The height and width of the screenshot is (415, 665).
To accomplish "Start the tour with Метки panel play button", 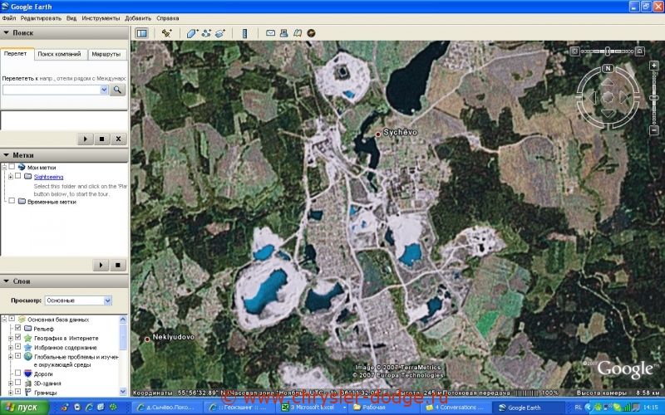I will click(101, 265).
